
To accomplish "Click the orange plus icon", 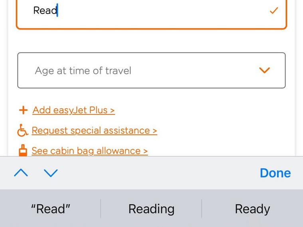I will [x=24, y=110].
